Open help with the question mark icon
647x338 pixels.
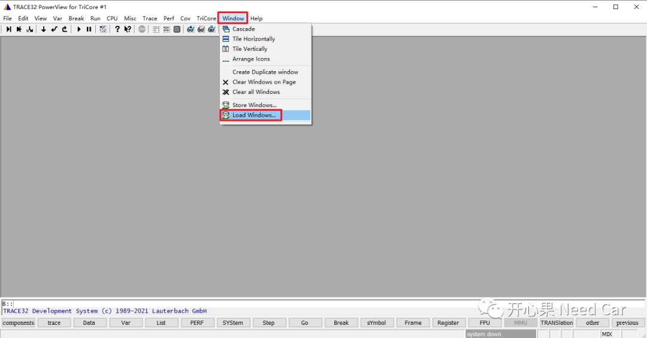(117, 29)
